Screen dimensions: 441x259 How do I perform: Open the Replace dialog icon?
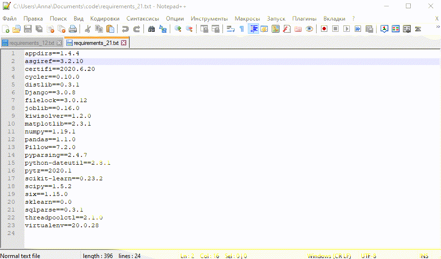pos(163,29)
